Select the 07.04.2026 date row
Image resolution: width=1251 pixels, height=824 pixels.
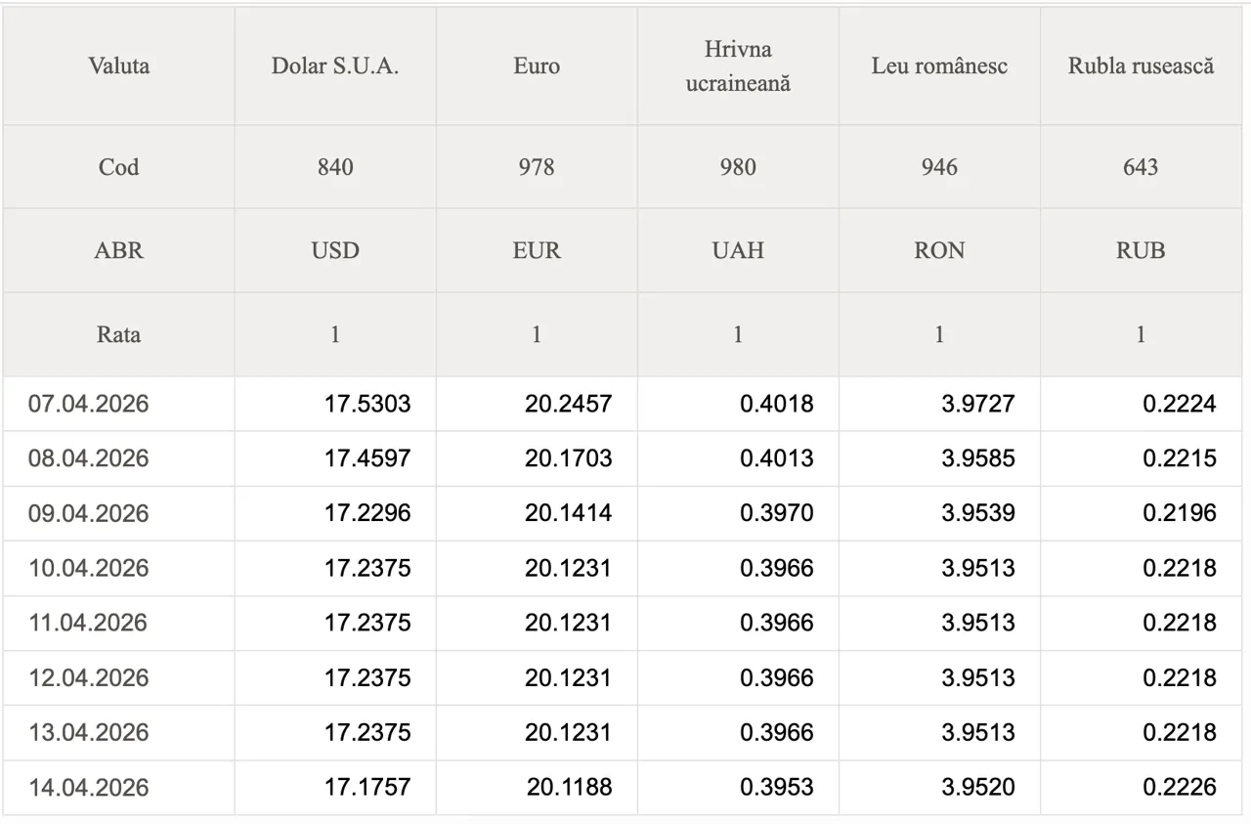(x=89, y=404)
